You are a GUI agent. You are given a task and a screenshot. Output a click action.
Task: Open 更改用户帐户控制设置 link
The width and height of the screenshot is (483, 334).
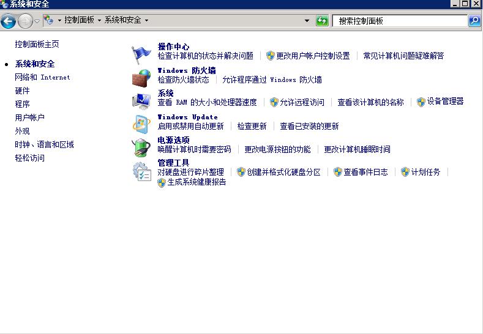(x=313, y=56)
